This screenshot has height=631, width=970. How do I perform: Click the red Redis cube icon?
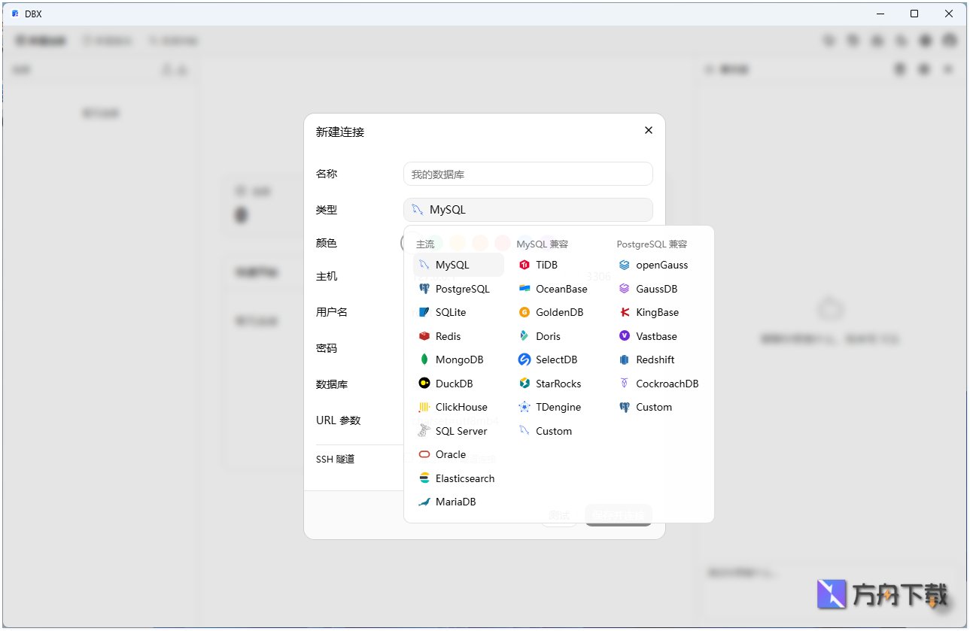[x=424, y=336]
